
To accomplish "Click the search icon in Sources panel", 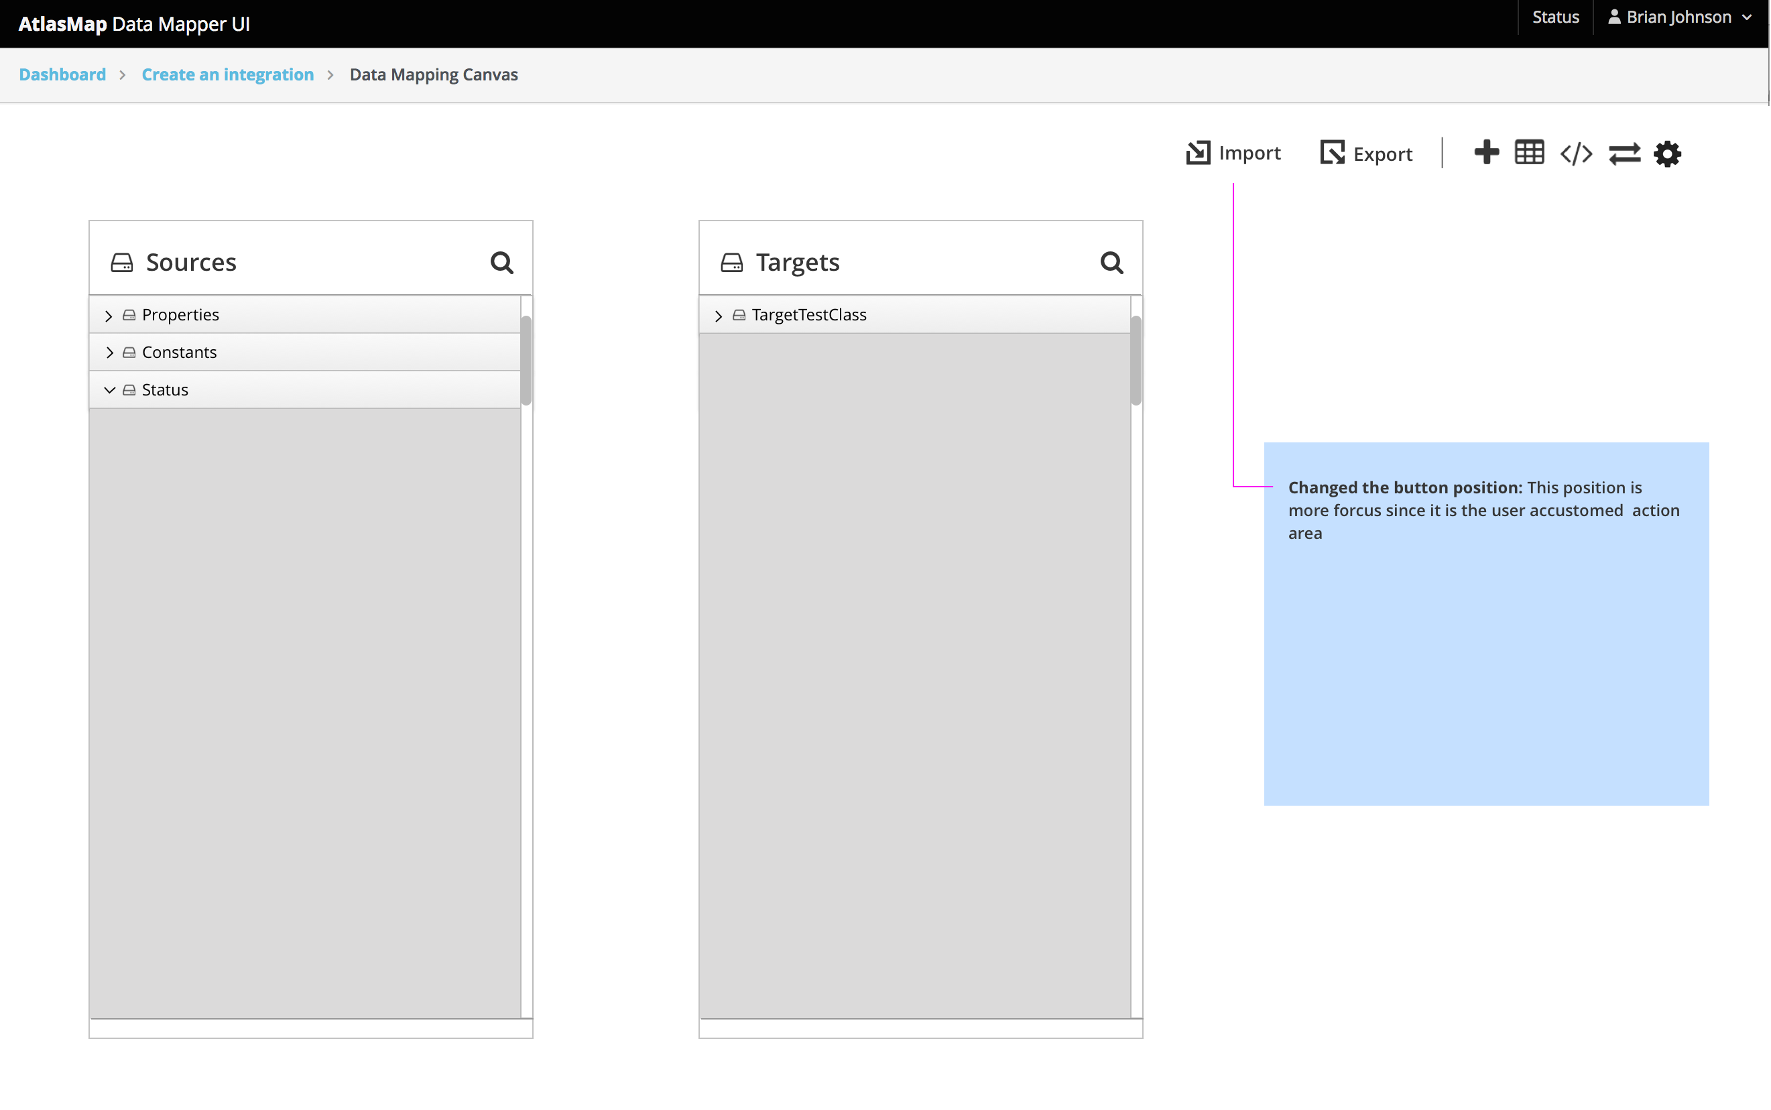I will click(502, 262).
